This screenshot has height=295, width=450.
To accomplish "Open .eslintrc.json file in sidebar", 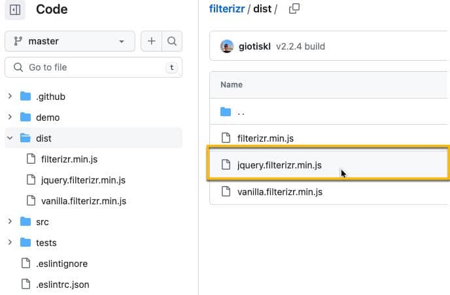I will tap(62, 285).
